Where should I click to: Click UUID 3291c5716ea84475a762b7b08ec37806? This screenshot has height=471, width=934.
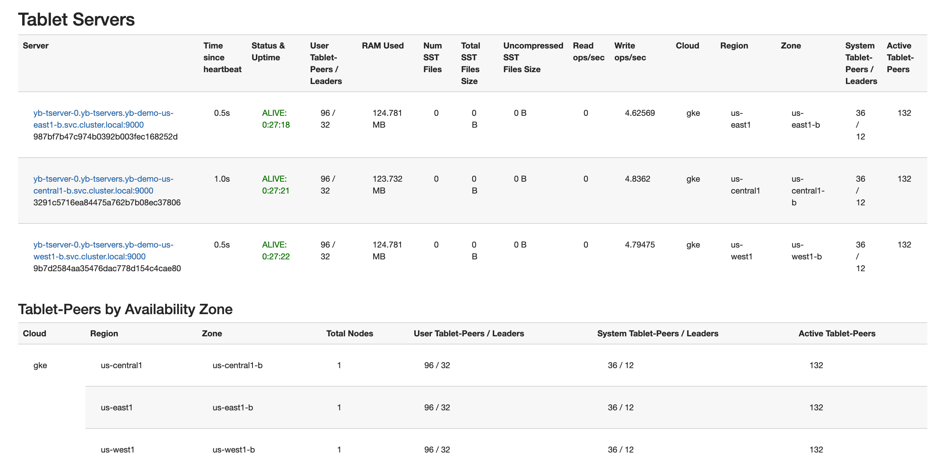[x=107, y=202]
